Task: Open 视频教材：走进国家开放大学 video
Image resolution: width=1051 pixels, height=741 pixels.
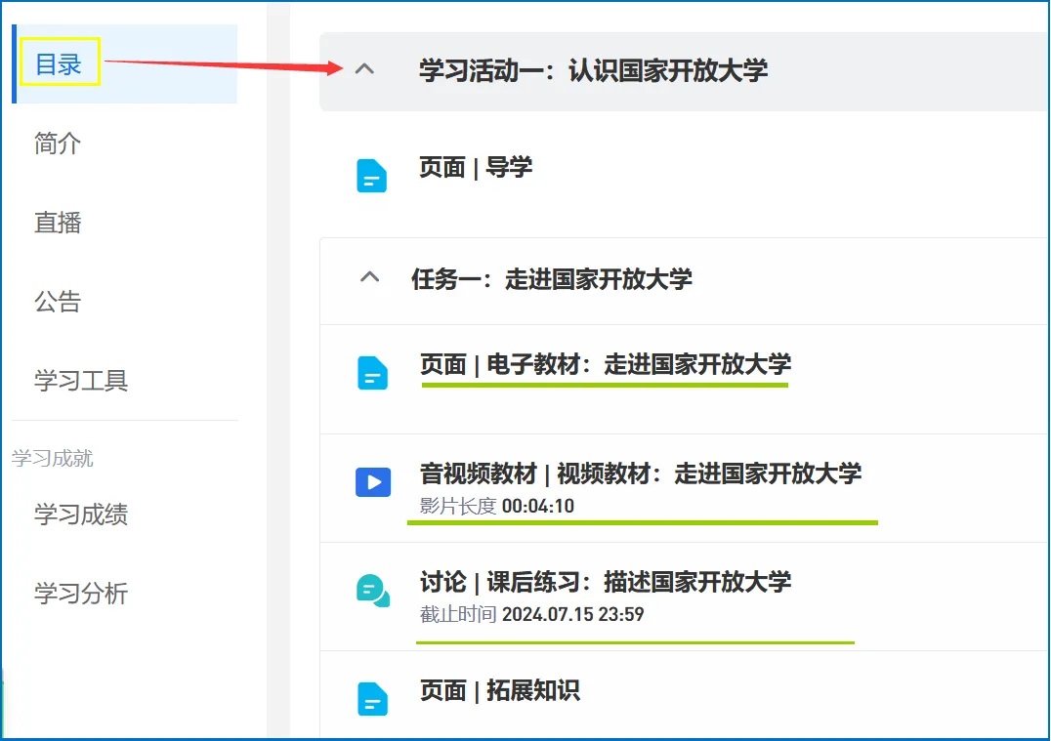Action: pos(641,473)
